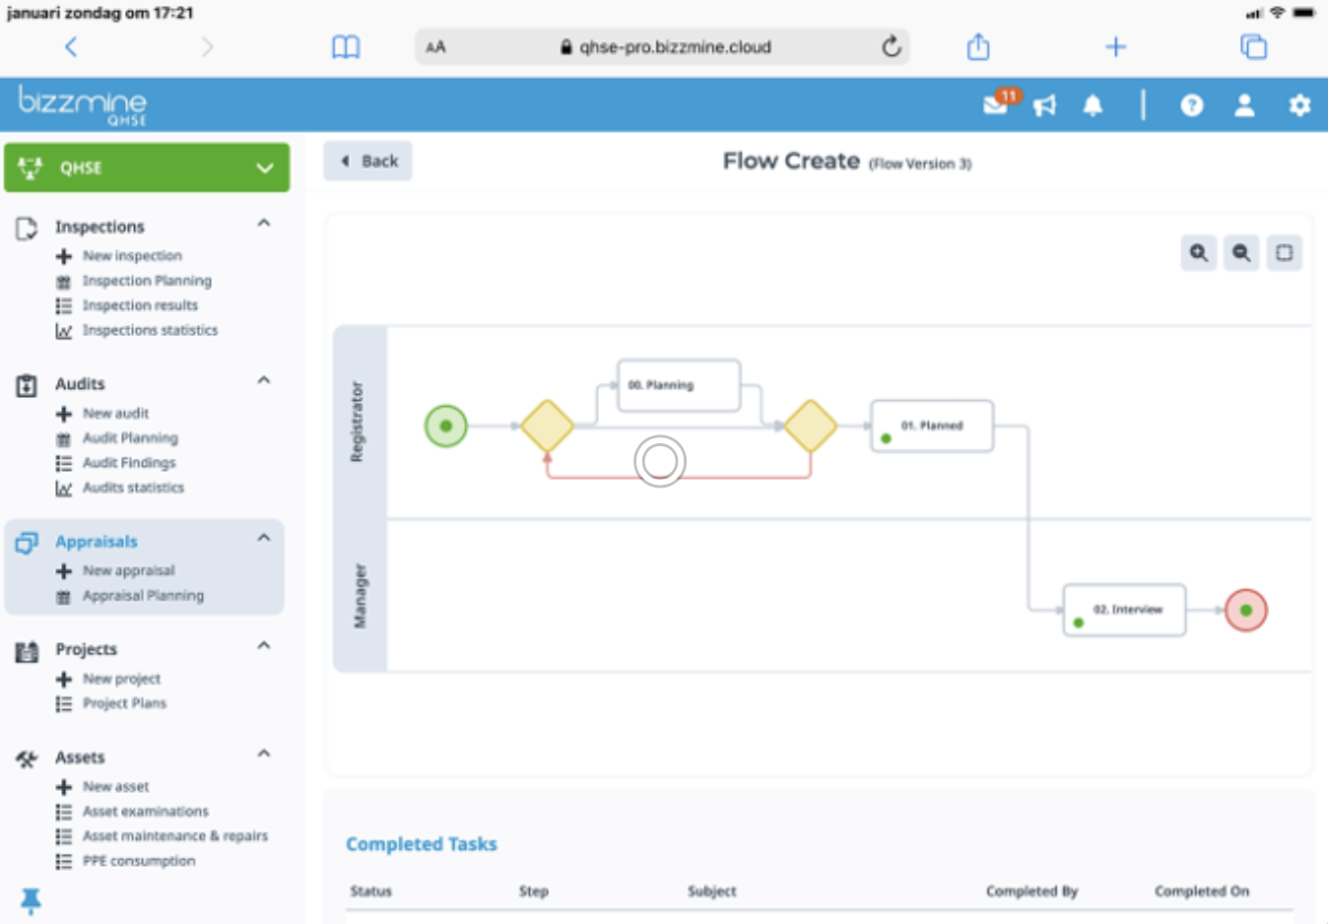Reload the page in address bar
Image resolution: width=1328 pixels, height=924 pixels.
pyautogui.click(x=891, y=46)
